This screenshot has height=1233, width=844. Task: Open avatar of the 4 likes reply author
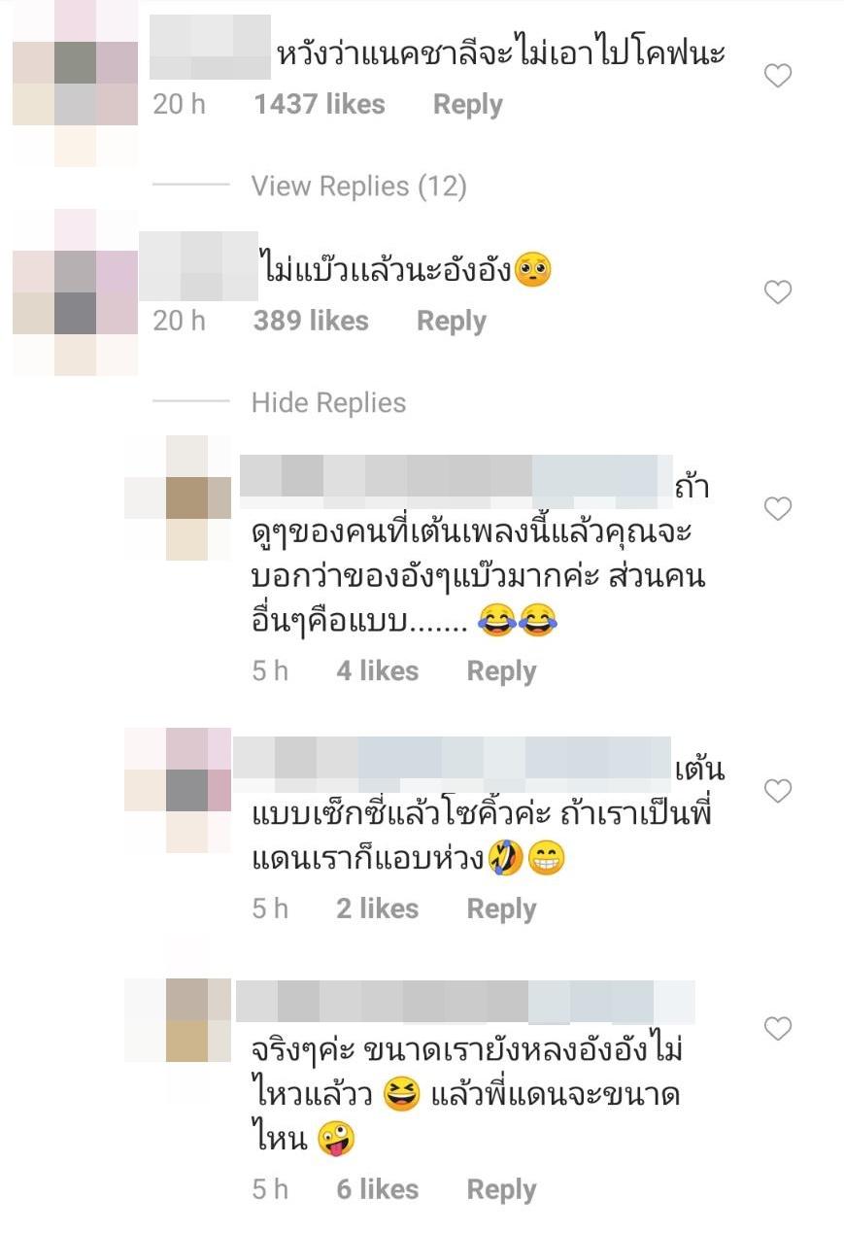point(178,498)
